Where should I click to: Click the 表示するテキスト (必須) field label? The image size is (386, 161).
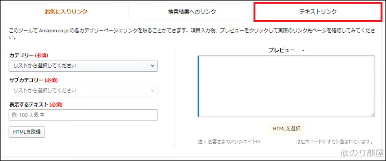click(36, 105)
